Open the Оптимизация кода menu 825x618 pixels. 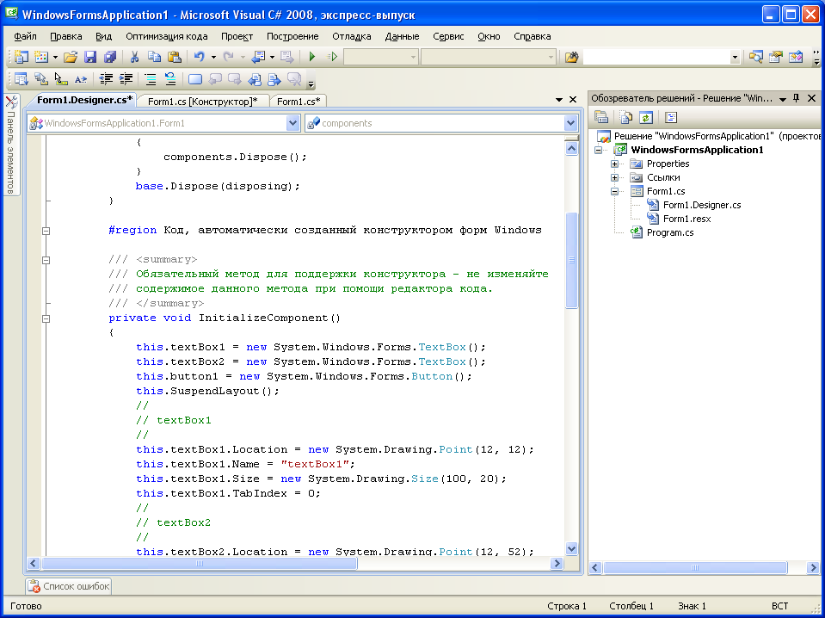(167, 36)
